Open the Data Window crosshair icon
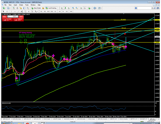This screenshot has width=161, height=124. pos(17,8)
